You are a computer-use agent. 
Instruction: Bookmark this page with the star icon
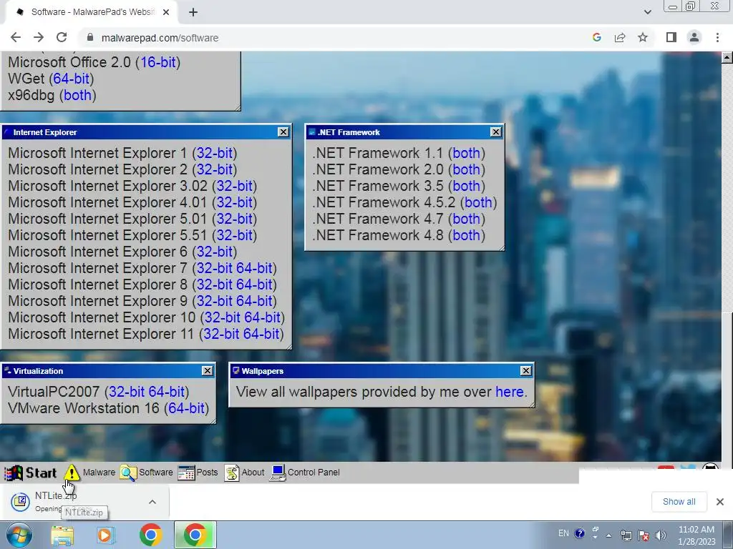tap(643, 37)
